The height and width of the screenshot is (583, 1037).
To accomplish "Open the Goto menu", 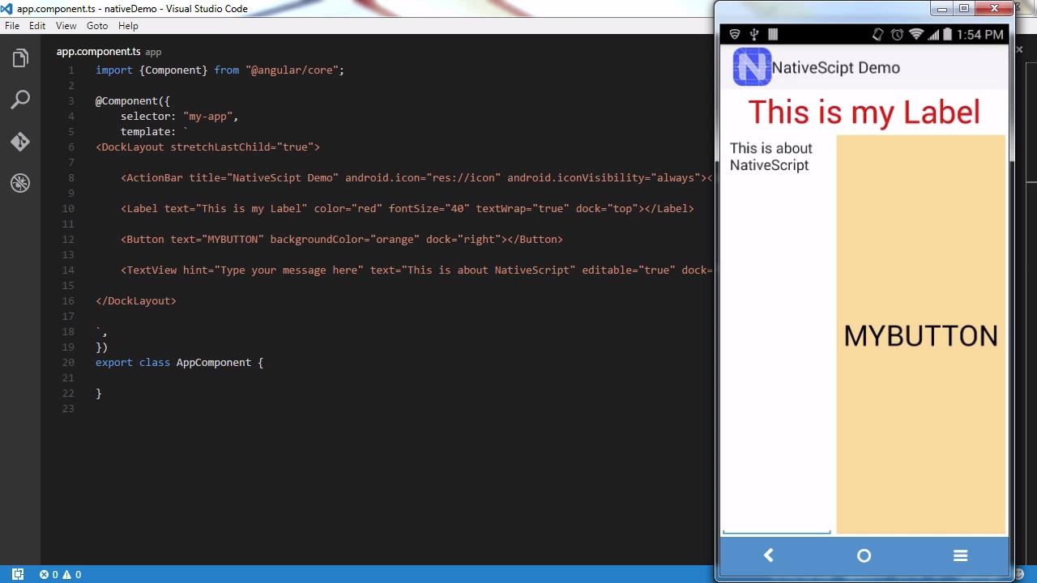I will (97, 26).
